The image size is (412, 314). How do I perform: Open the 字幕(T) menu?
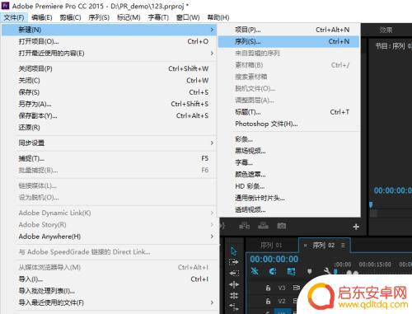[x=158, y=17]
